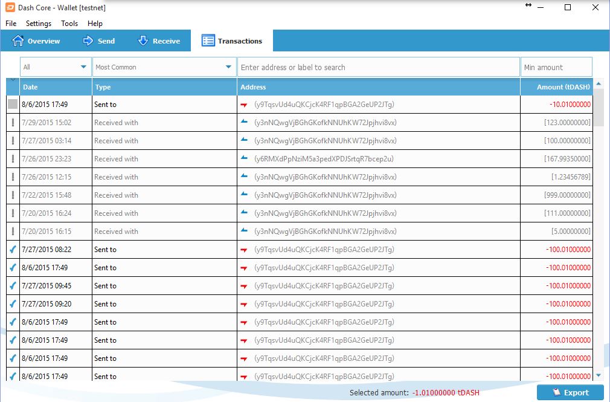Select the date cell '7/27/2015 08:22'

(47, 249)
